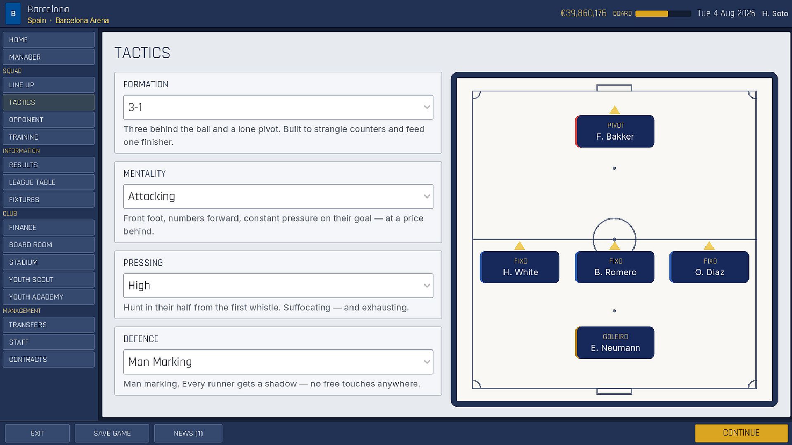
Task: Open the Formation dropdown showing 3-1
Action: tap(278, 107)
